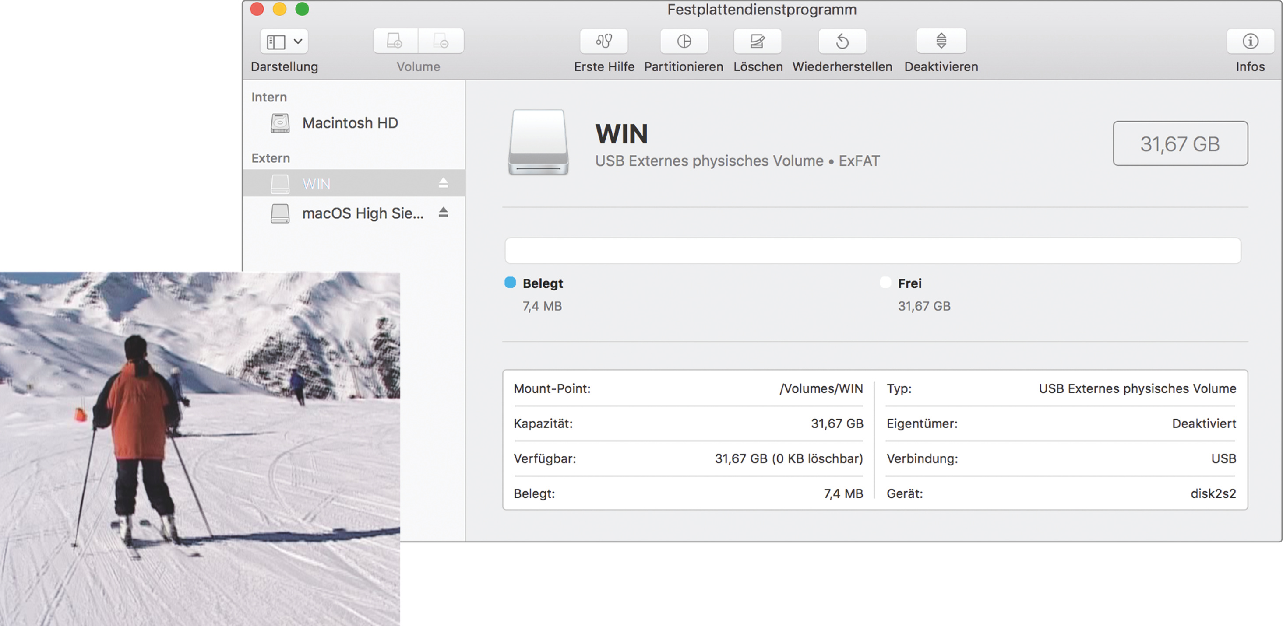Screen dimensions: 1283x626
Task: Click the skier photo thumbnail
Action: pos(199,448)
